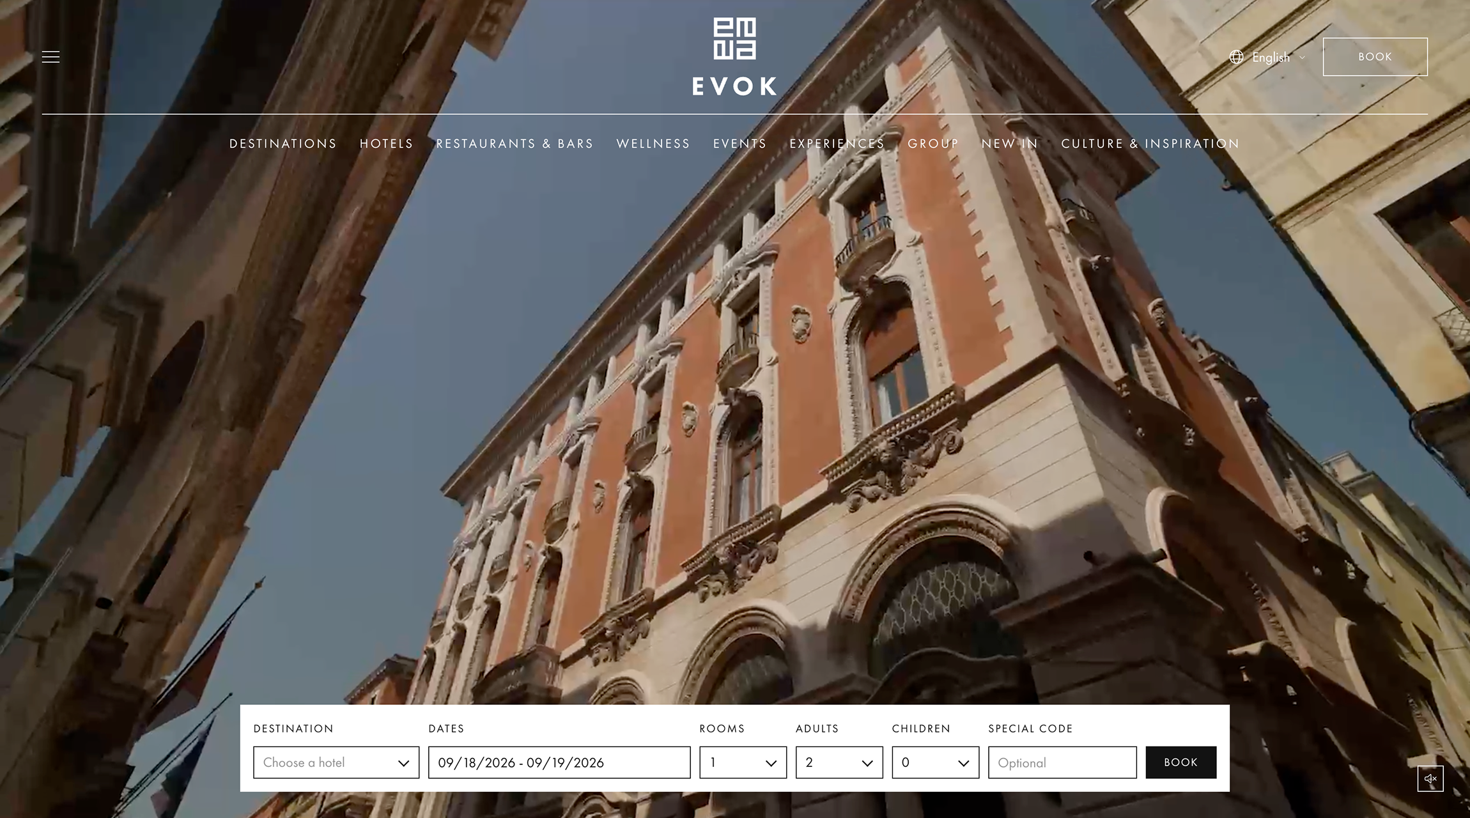1470x818 pixels.
Task: Focus the Special Code optional field
Action: 1062,762
